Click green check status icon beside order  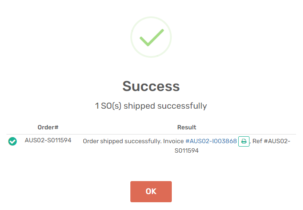pyautogui.click(x=13, y=141)
